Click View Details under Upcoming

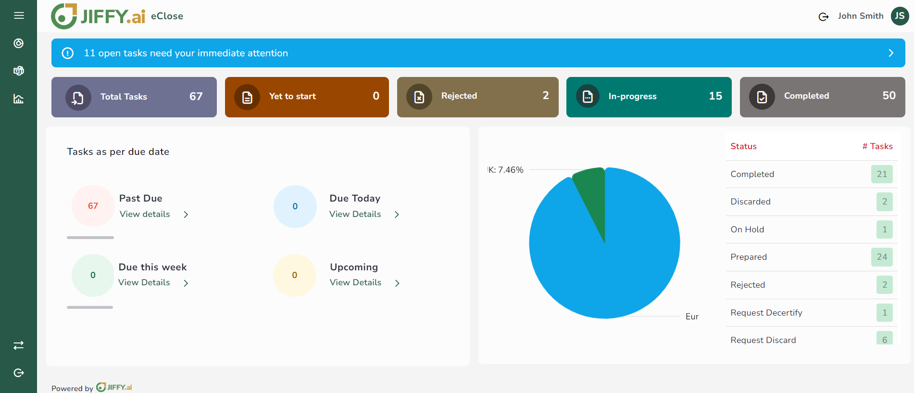coord(355,282)
